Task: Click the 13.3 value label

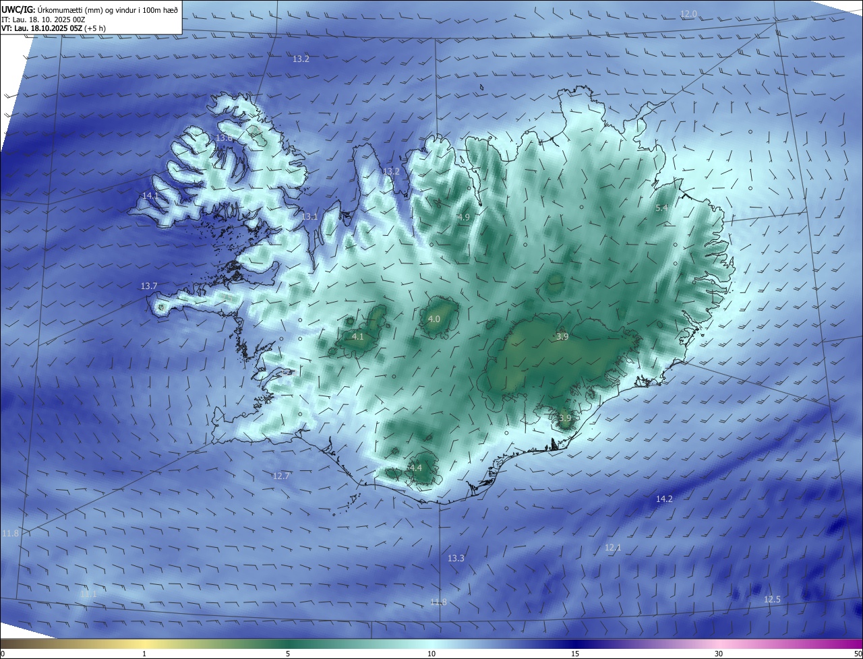Action: 456,558
